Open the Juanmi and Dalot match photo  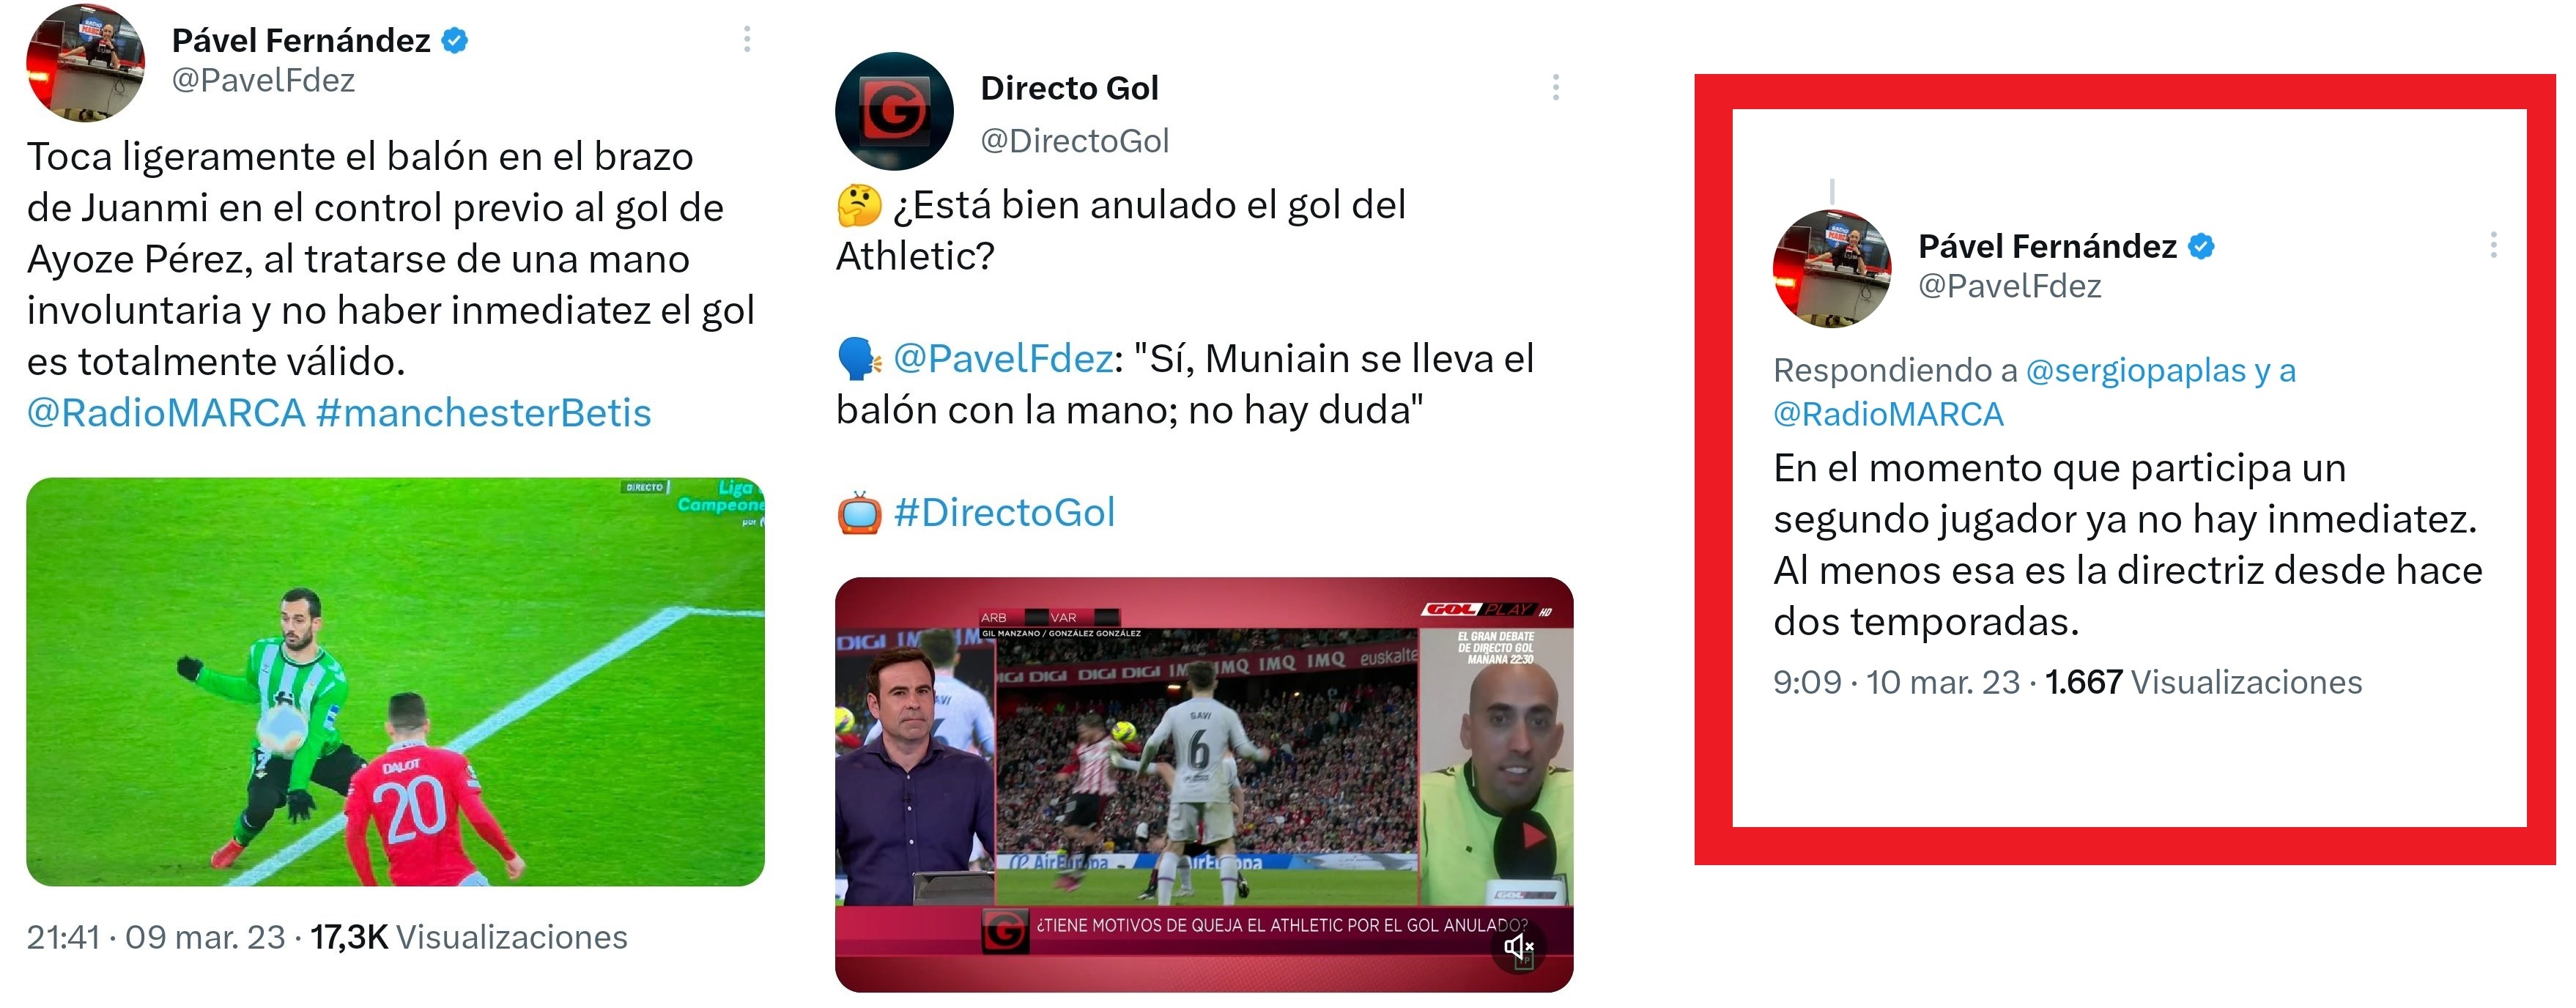395,682
